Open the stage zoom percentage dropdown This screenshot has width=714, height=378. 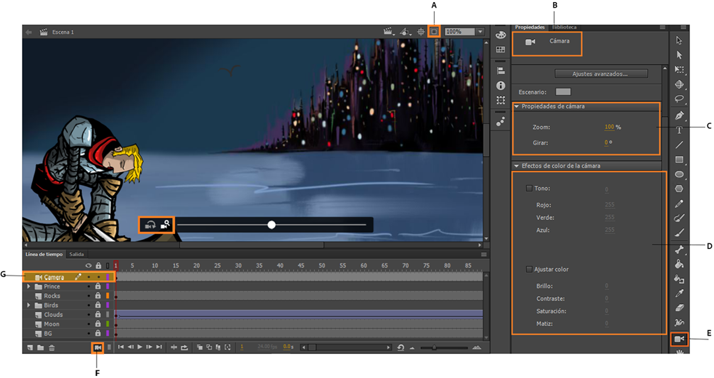pos(480,32)
